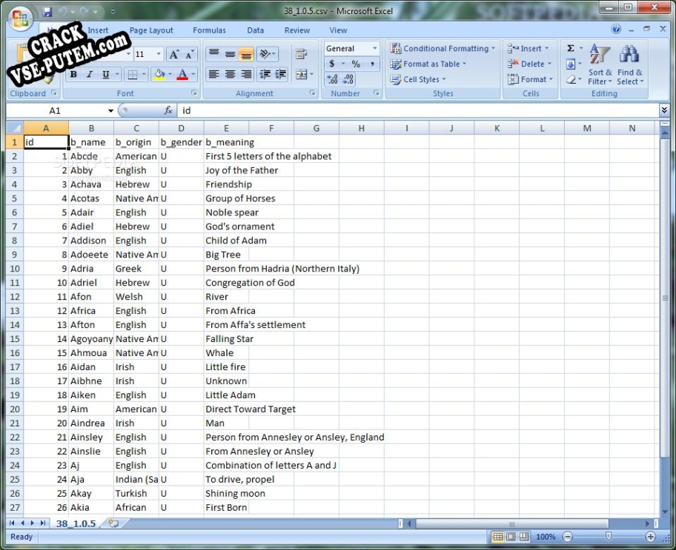Open the Delete cells dropdown
The width and height of the screenshot is (676, 550).
(x=529, y=64)
